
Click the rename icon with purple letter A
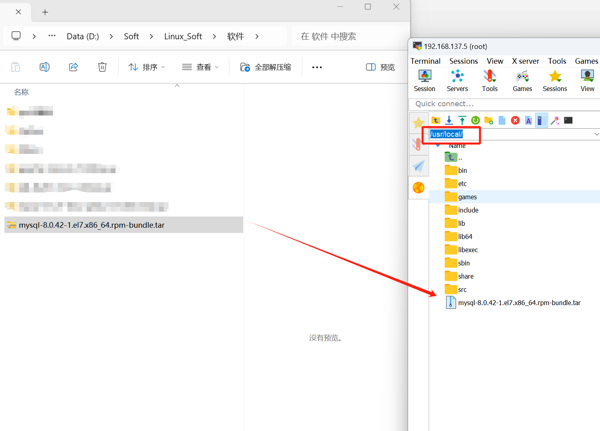click(529, 120)
